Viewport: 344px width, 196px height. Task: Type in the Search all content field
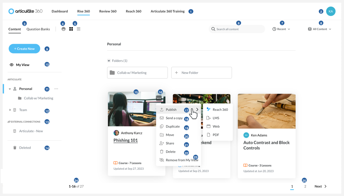(237, 29)
